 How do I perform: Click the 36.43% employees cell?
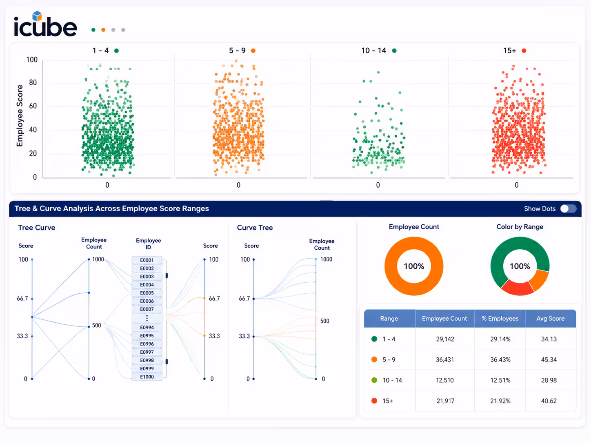(500, 359)
